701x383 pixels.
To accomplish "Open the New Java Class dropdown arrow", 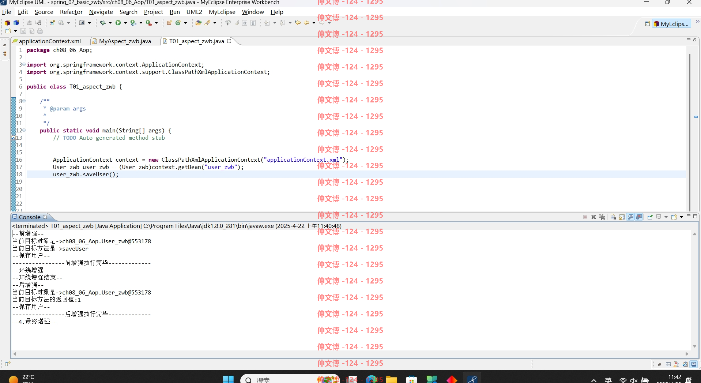I will (185, 23).
